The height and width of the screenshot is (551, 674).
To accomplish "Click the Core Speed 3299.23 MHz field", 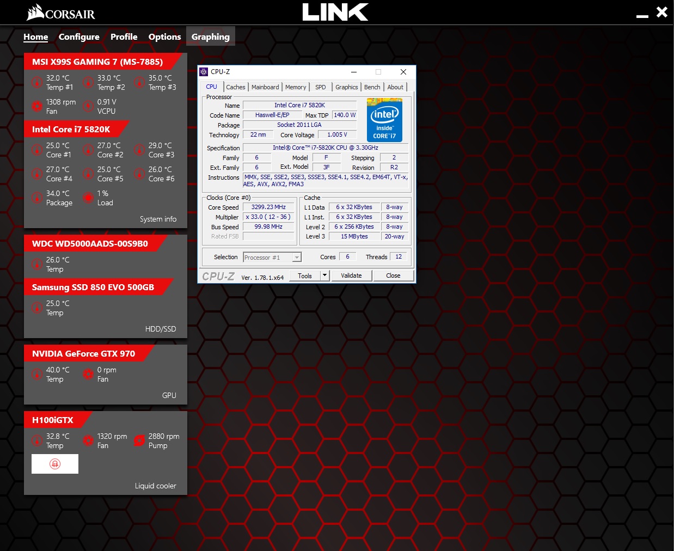I will click(x=268, y=207).
